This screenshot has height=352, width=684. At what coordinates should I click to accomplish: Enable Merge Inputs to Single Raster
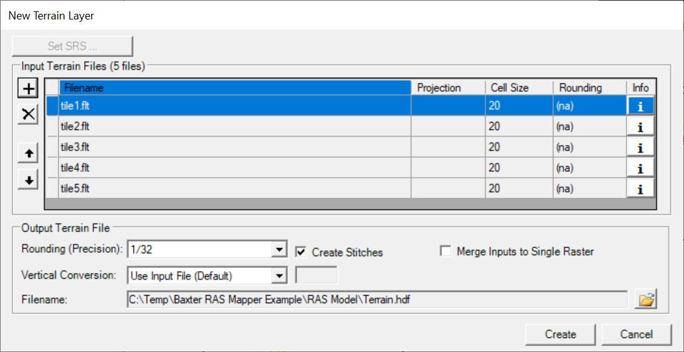tap(446, 251)
